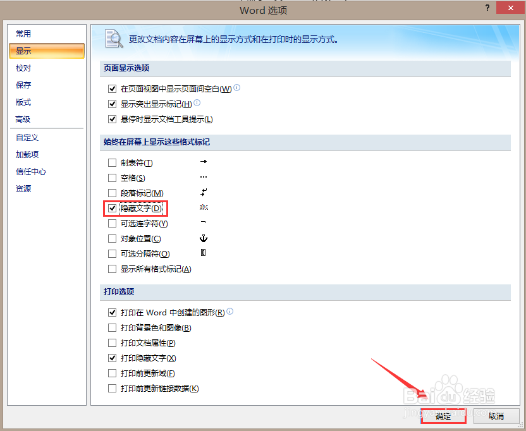Viewport: 526px width, 431px height.
Task: Click info icon beside 页面间空白 option
Action: [237, 88]
